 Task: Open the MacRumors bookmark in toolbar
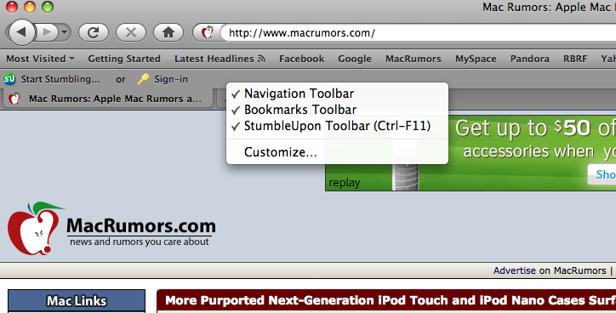pyautogui.click(x=414, y=59)
